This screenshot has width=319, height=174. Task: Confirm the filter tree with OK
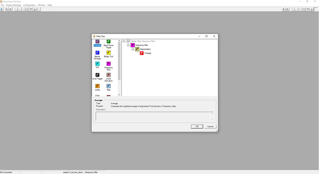tap(197, 127)
